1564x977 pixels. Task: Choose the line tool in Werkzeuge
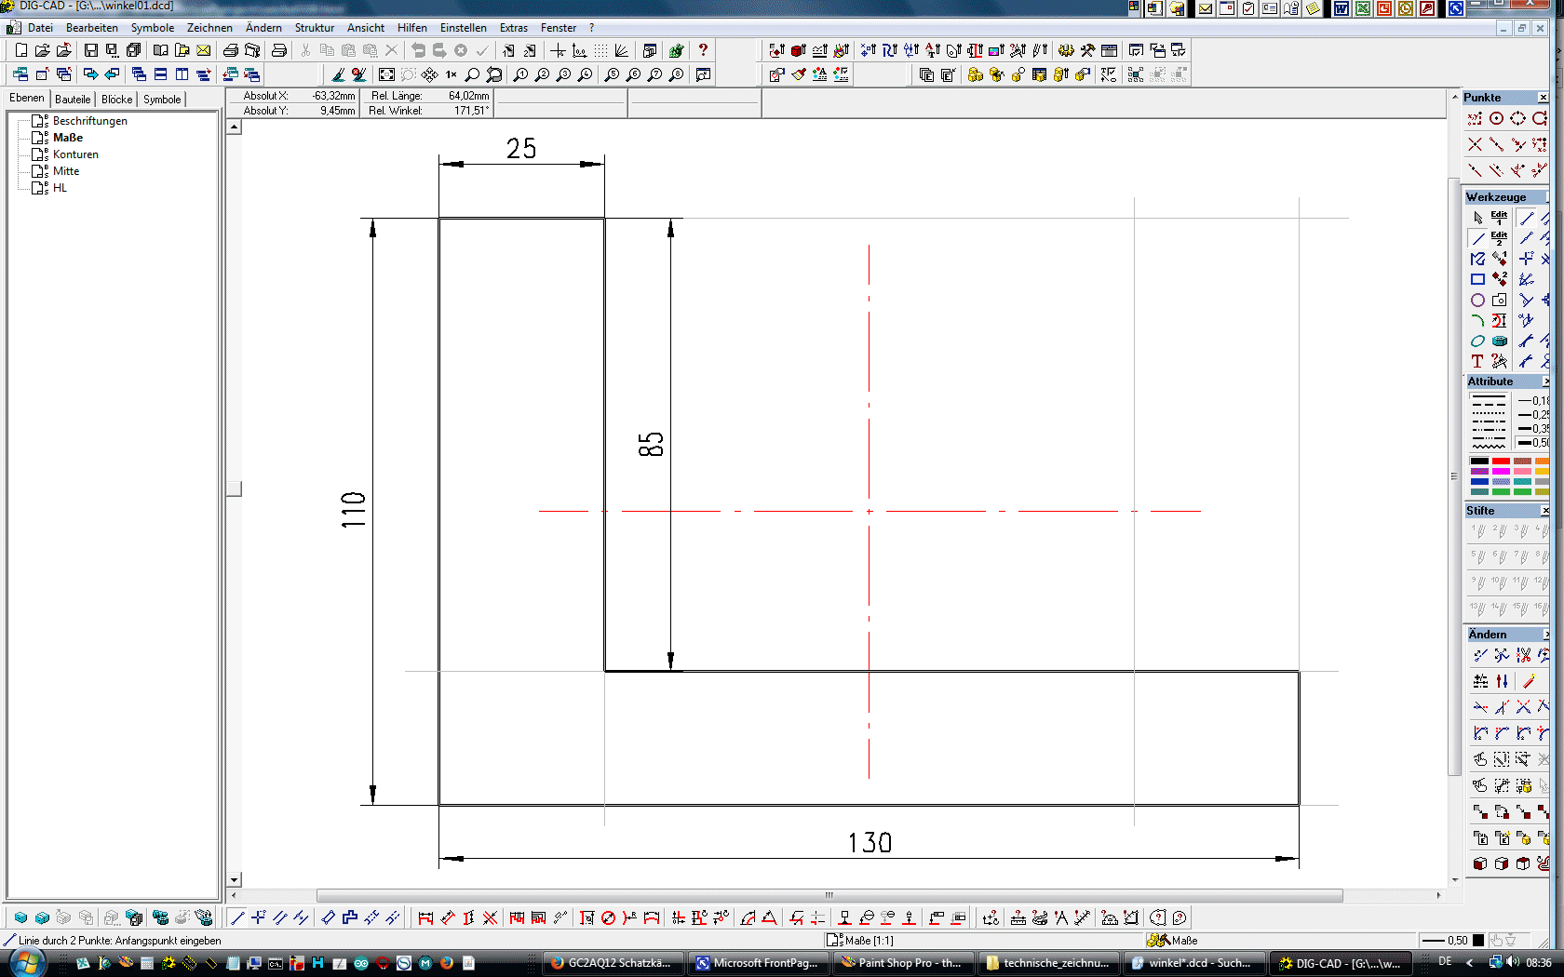pyautogui.click(x=1477, y=238)
